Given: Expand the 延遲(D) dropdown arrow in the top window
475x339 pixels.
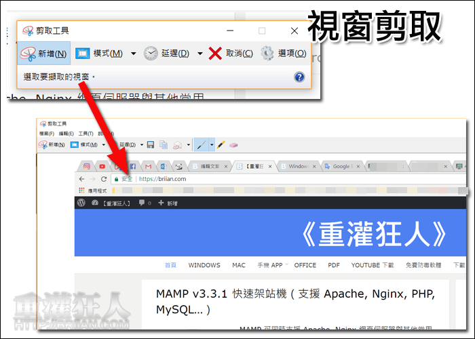Looking at the screenshot, I should click(x=200, y=54).
